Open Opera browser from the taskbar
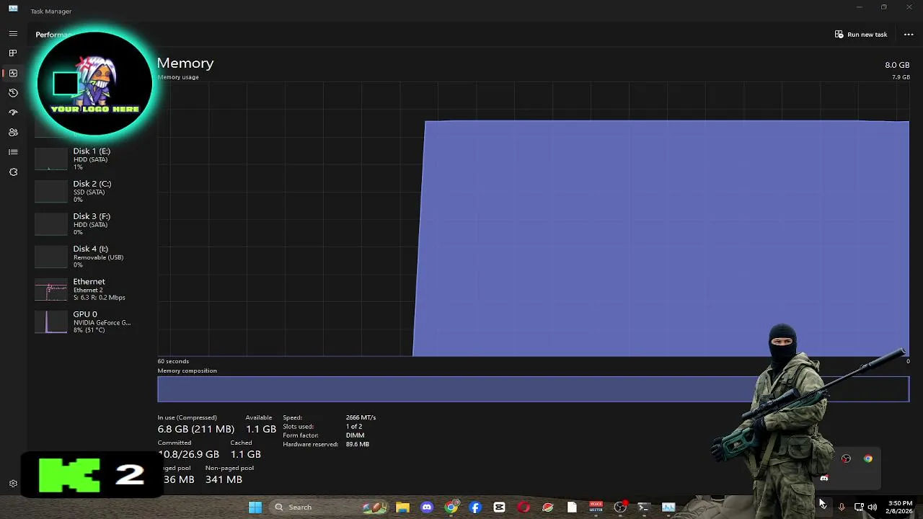The width and height of the screenshot is (923, 519). pyautogui.click(x=524, y=507)
